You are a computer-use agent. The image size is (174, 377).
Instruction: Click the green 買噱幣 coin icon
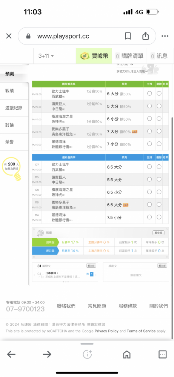[x=85, y=56]
